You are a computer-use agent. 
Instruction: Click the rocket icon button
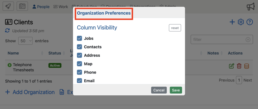click(x=8, y=6)
